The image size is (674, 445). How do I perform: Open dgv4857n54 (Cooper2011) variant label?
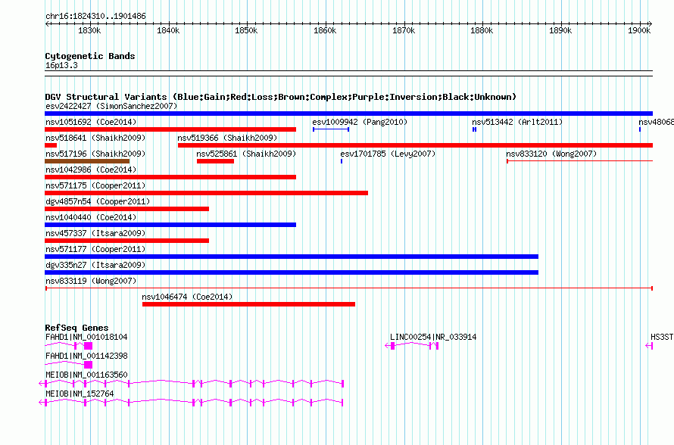pos(98,201)
